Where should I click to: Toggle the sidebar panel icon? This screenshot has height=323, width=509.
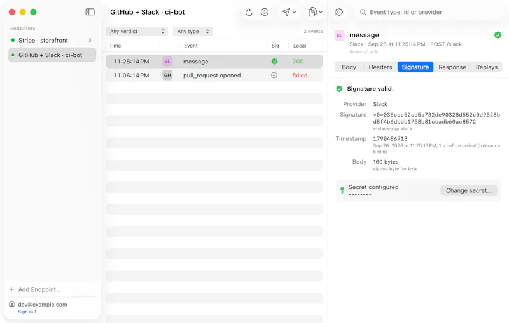click(90, 12)
